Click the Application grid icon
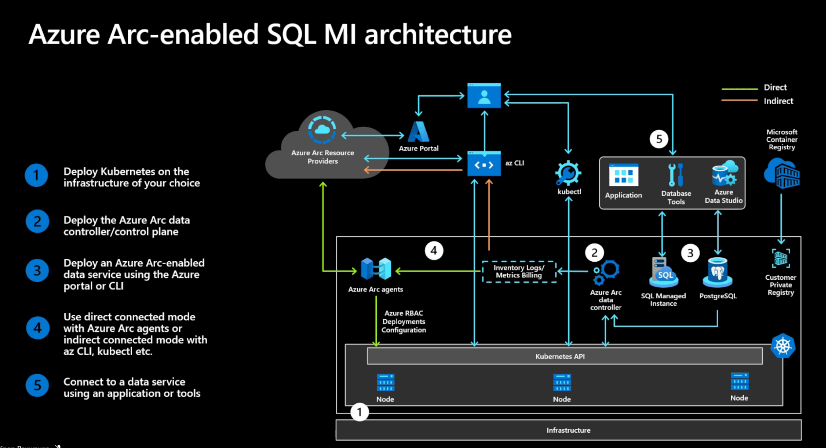 click(624, 175)
